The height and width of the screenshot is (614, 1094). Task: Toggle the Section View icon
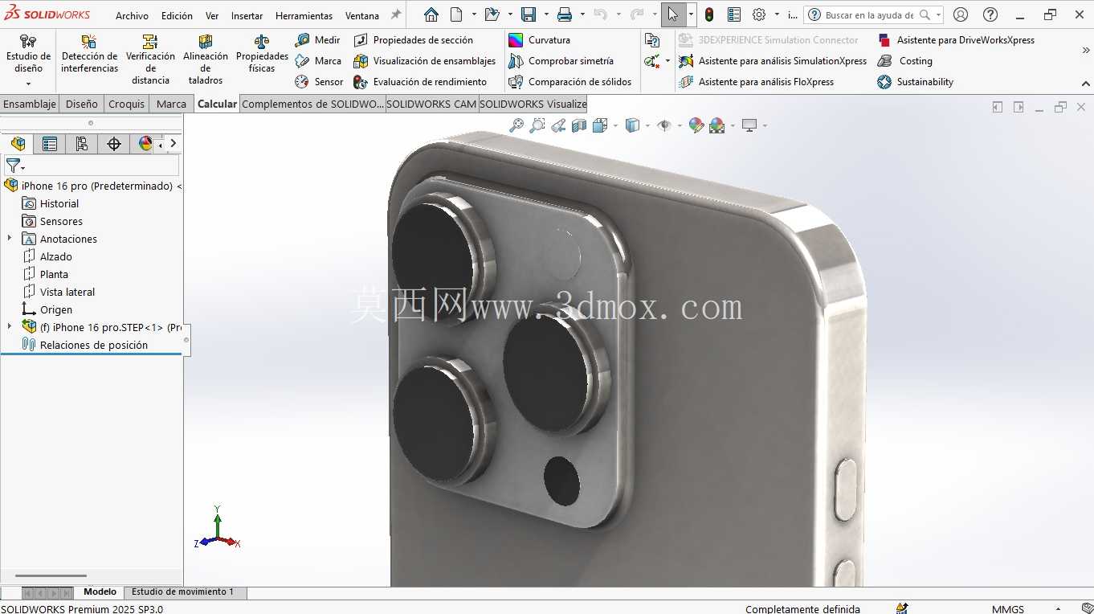[x=579, y=125]
